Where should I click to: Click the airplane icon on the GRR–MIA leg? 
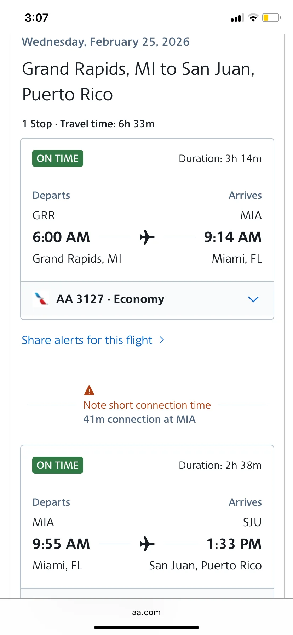(x=147, y=237)
